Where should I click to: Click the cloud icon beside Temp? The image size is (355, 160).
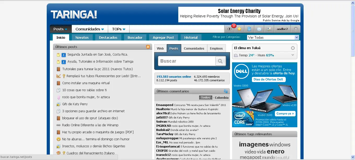coord(236,55)
